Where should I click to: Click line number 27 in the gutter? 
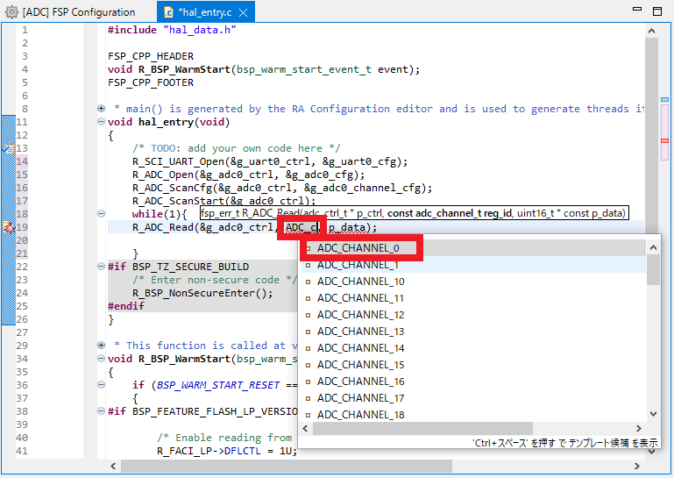point(22,332)
